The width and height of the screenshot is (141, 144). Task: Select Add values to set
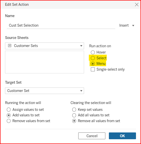click(x=9, y=115)
